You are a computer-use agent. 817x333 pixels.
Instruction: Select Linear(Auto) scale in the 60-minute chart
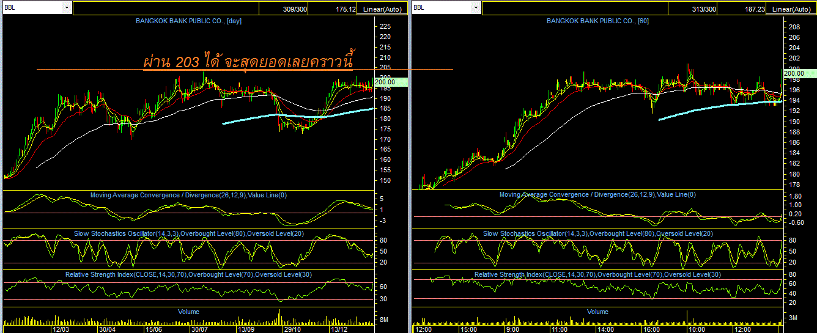point(792,9)
